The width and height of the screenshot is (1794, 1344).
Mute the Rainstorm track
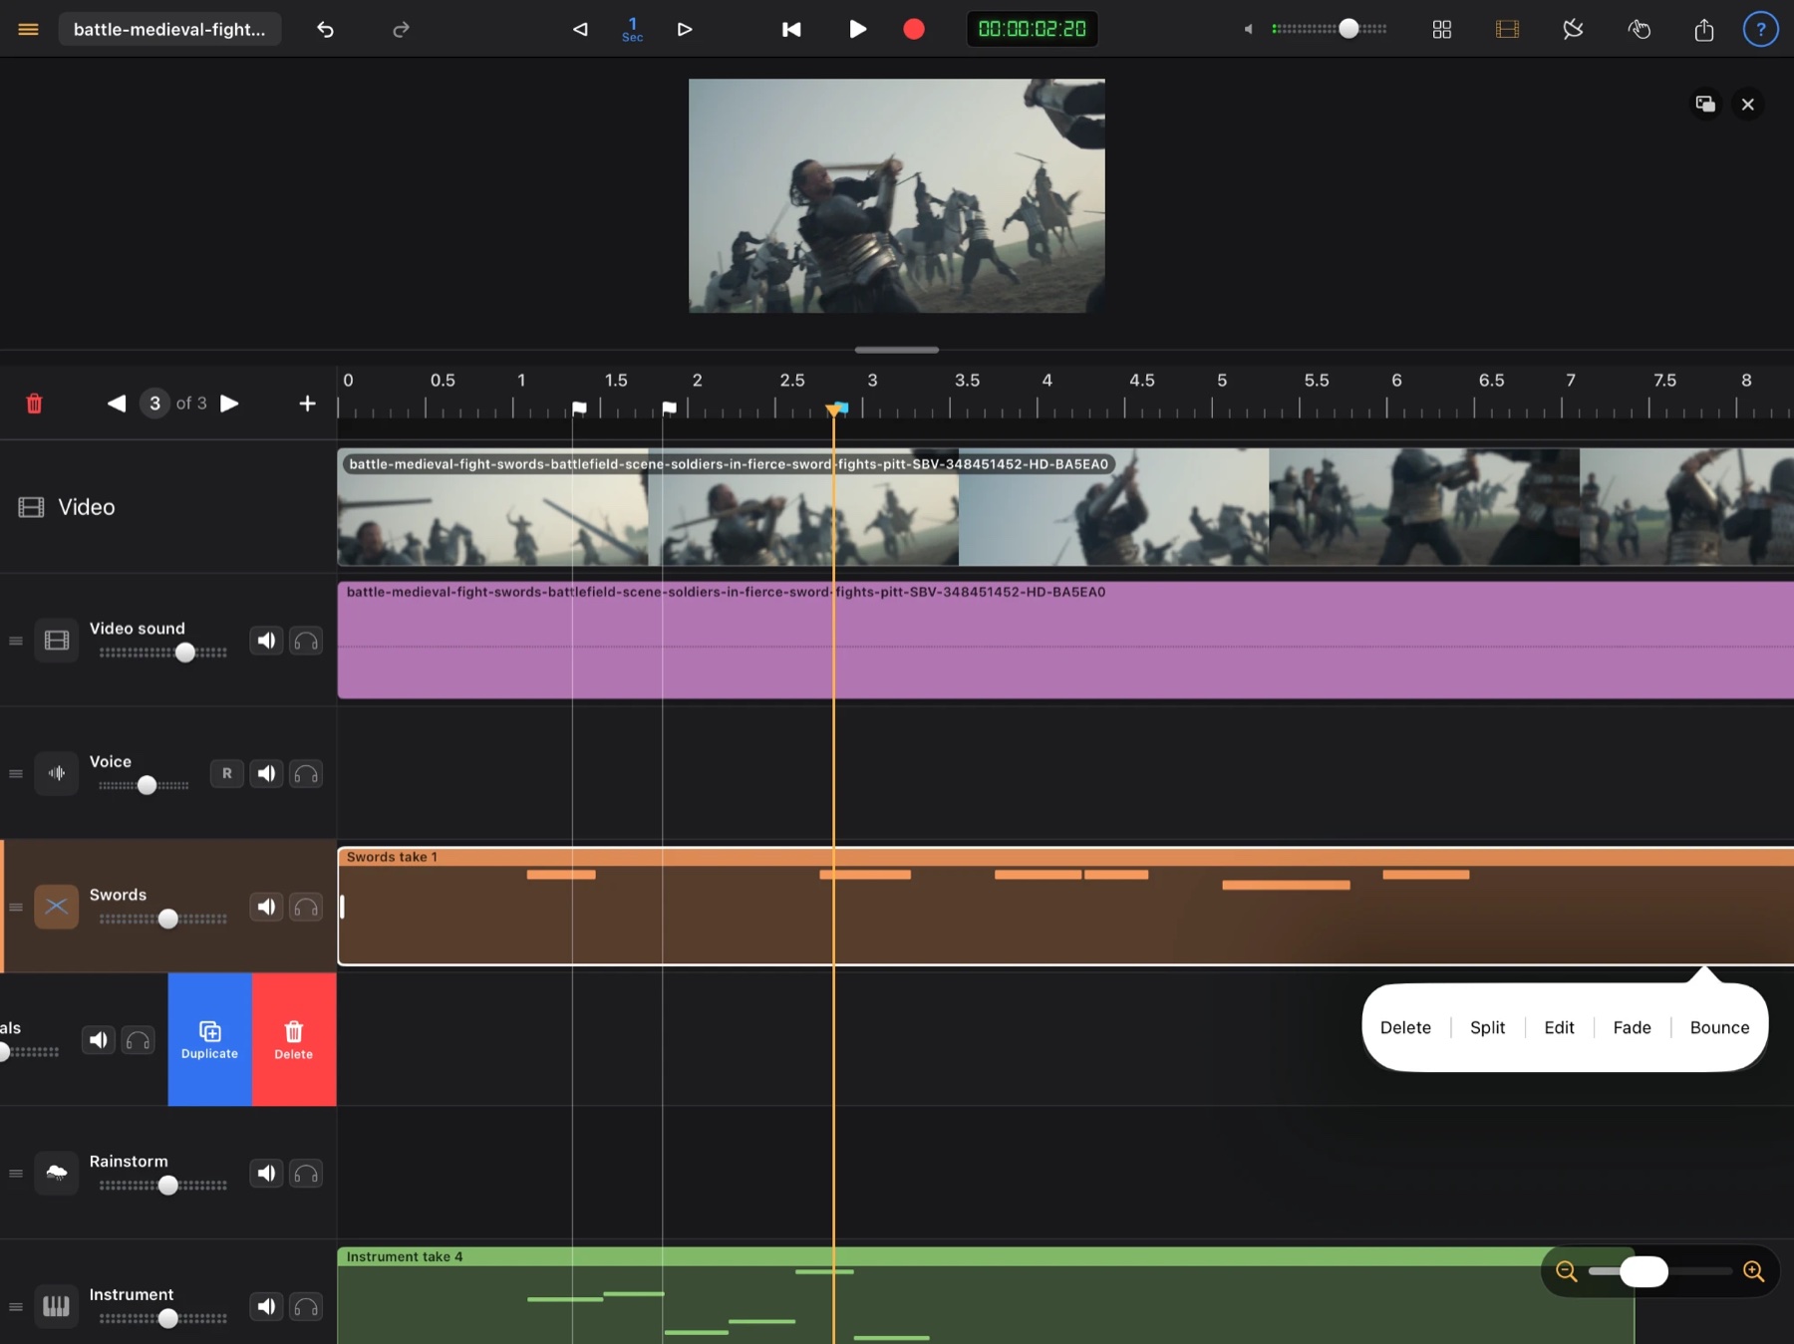(x=266, y=1173)
